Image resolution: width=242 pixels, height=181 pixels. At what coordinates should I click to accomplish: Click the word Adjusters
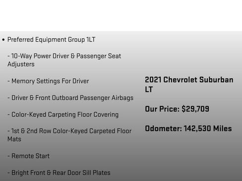[21, 64]
